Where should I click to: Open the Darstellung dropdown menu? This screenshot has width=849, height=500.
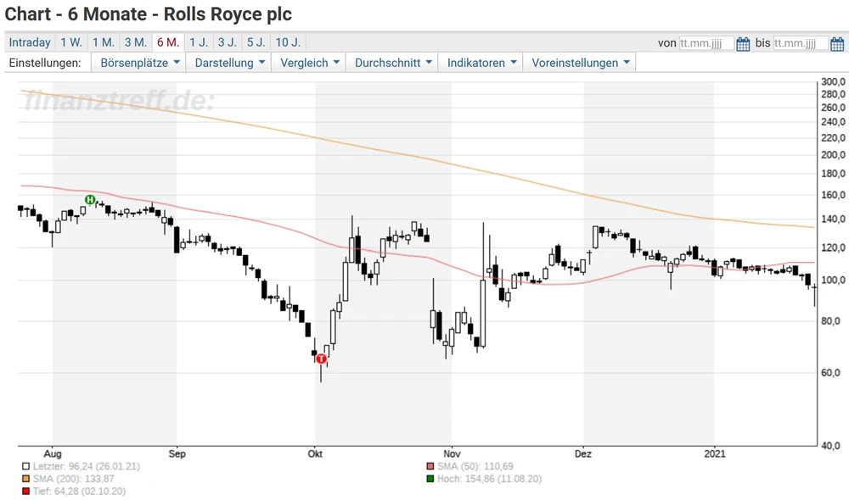click(x=229, y=63)
